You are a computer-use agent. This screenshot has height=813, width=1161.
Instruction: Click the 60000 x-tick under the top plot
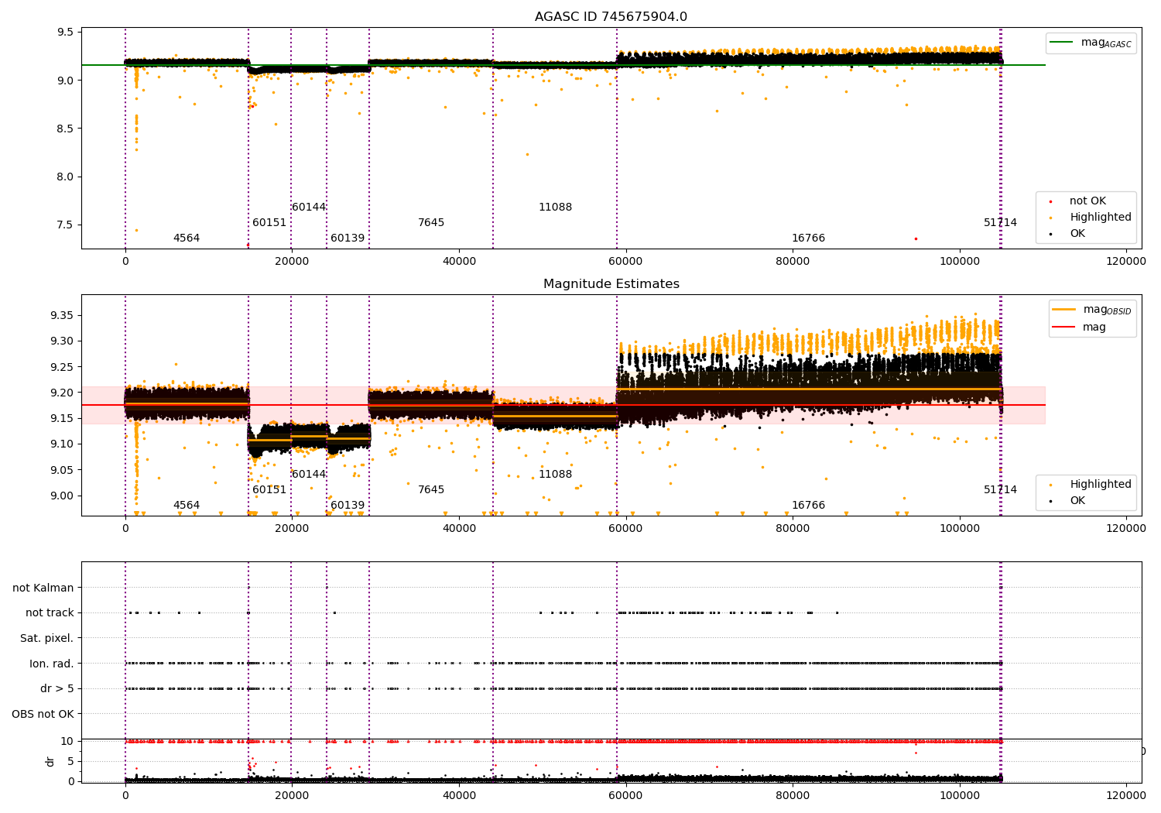click(625, 262)
